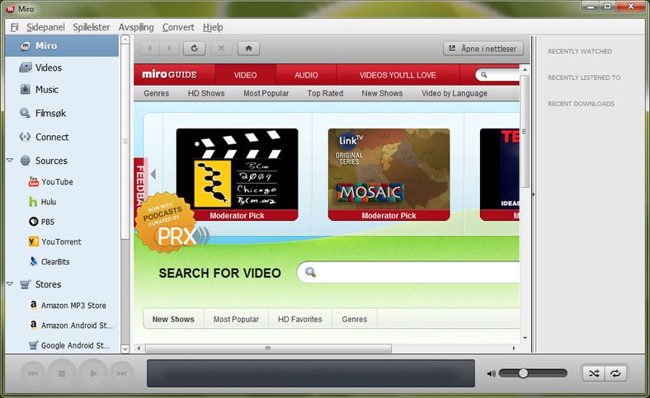Screen dimensions: 650x398
Task: Select the bottom Genres tab
Action: tap(355, 320)
